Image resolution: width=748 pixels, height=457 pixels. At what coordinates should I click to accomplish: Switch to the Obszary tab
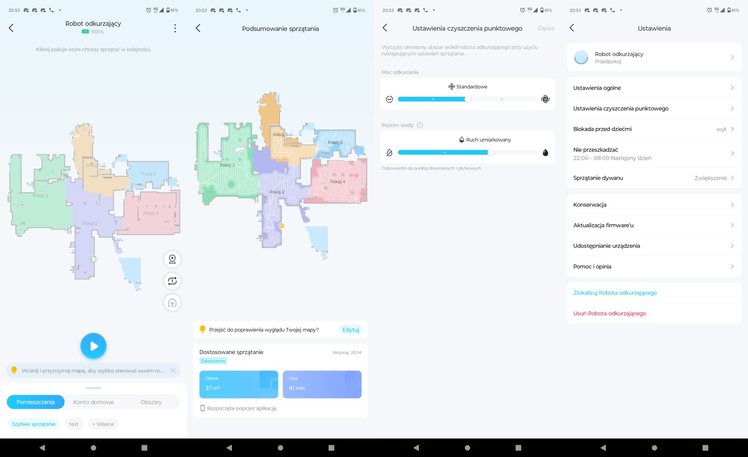(x=151, y=402)
